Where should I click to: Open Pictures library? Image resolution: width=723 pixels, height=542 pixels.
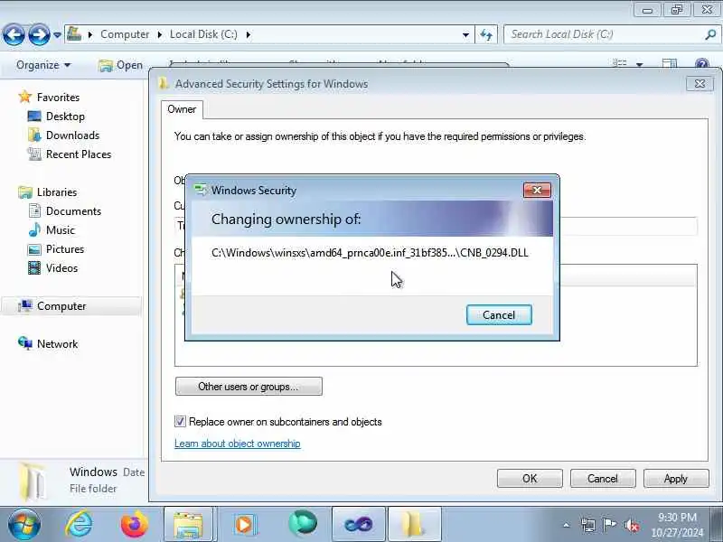65,249
